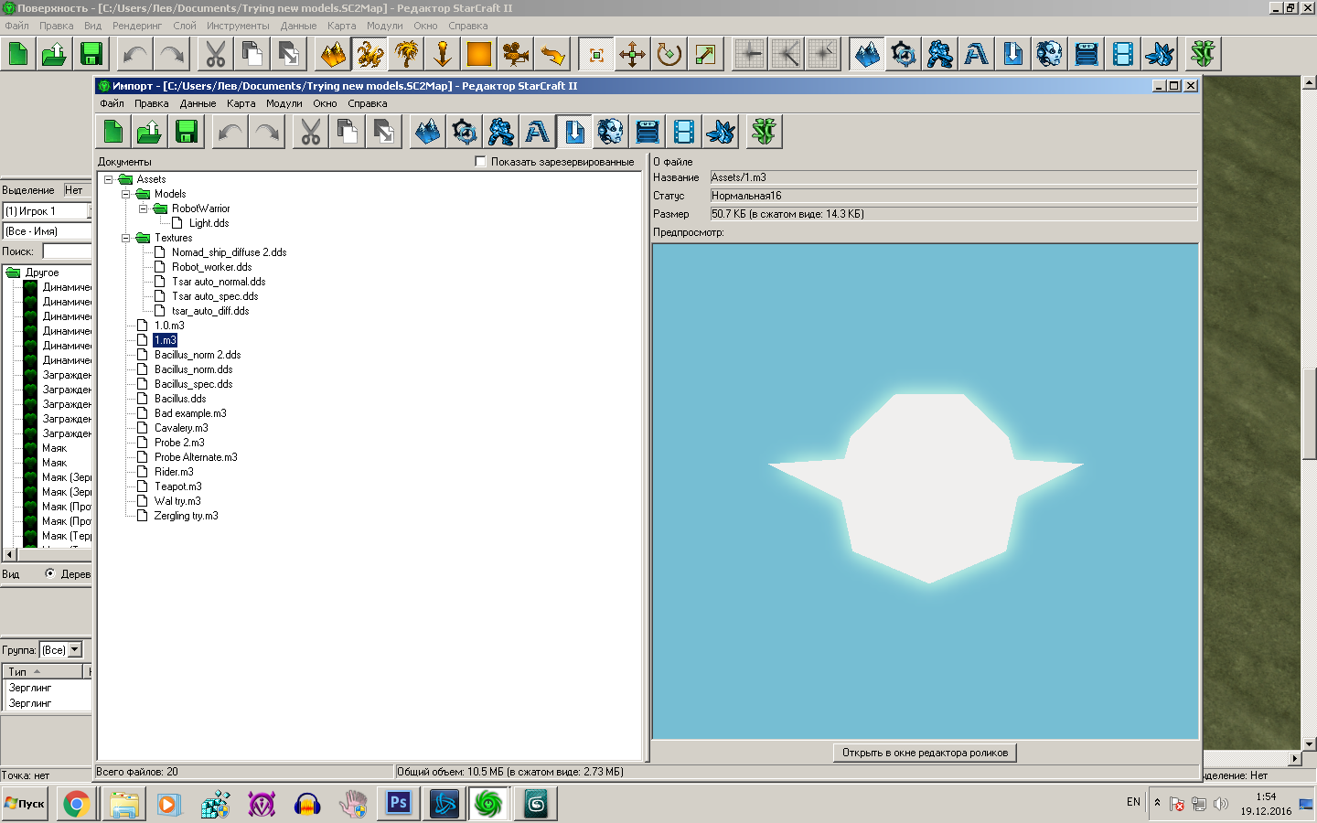
Task: Click the 'Название' field showing Assets/1.m3
Action: click(x=954, y=177)
